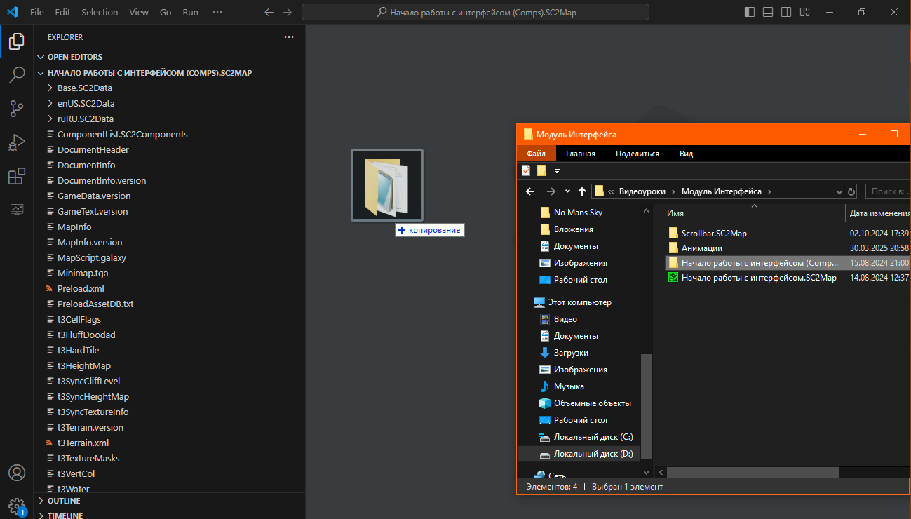Viewport: 911px width, 519px height.
Task: Open the Search view in activity bar
Action: pos(17,75)
